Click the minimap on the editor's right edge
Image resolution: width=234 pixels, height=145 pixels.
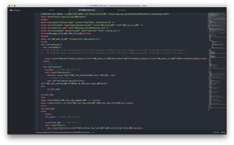(217, 61)
